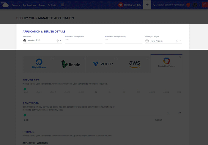Expand the Select your Project dropdown arrow
208x145 pixels.
[x=180, y=40]
